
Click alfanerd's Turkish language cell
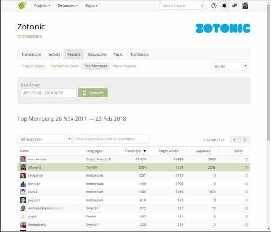tap(92, 167)
